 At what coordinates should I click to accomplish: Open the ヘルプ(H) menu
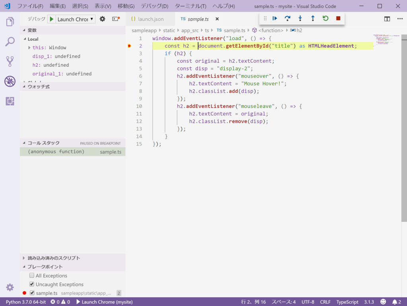pos(223,6)
